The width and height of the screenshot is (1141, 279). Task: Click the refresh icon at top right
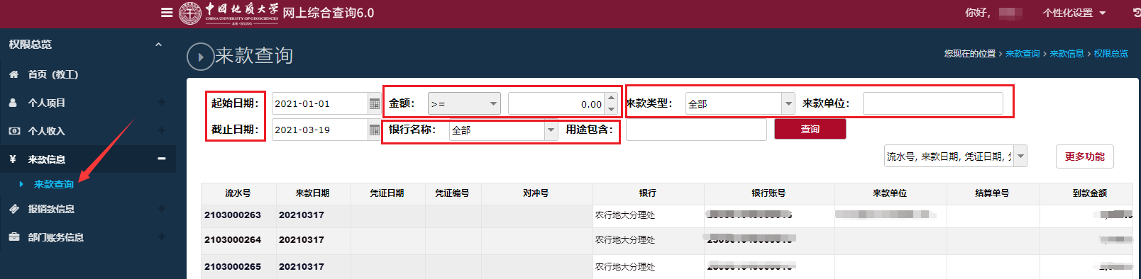[x=1137, y=13]
